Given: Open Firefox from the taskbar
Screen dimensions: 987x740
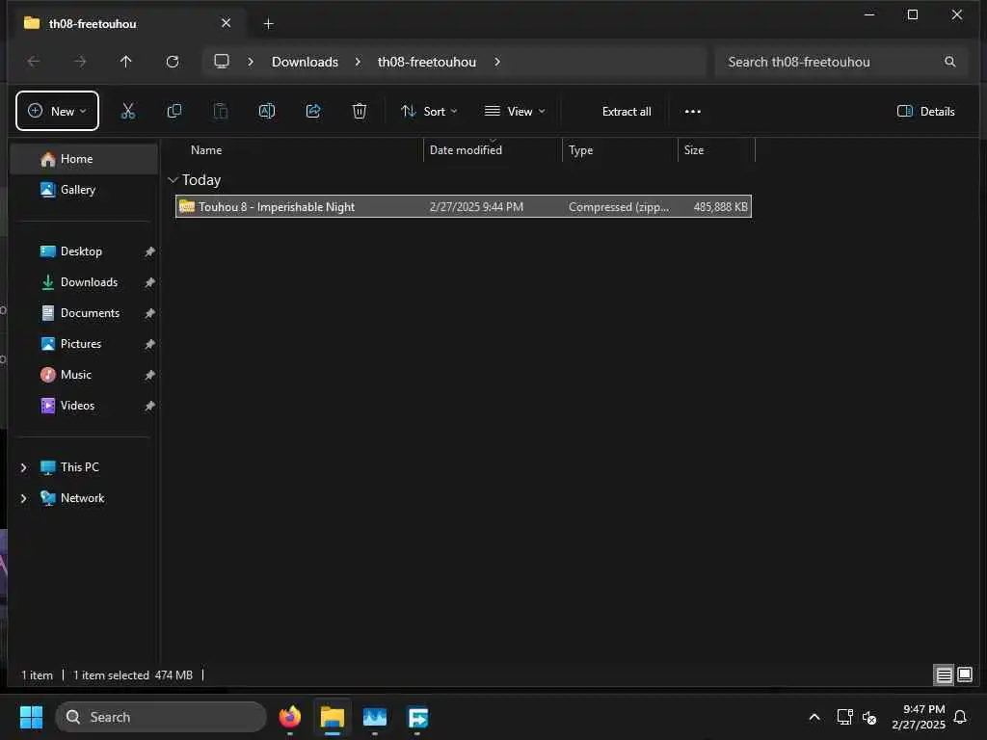Looking at the screenshot, I should (289, 717).
